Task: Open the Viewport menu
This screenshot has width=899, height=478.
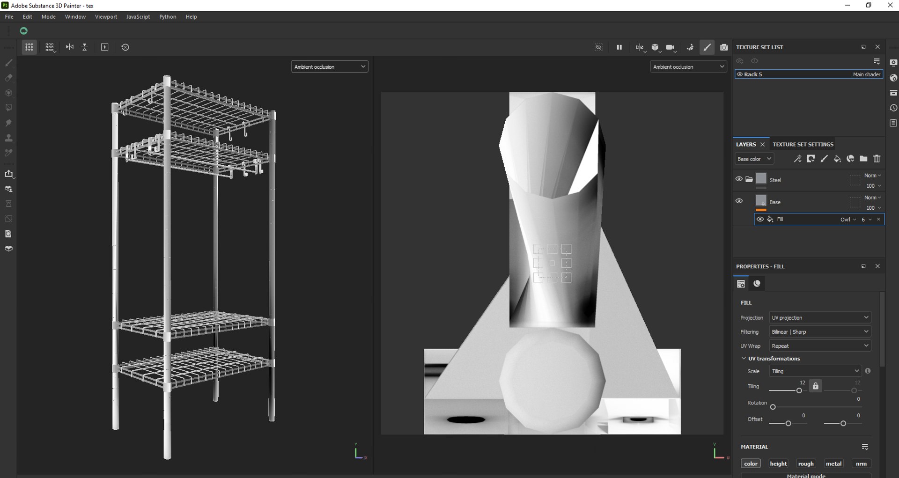Action: 106,16
